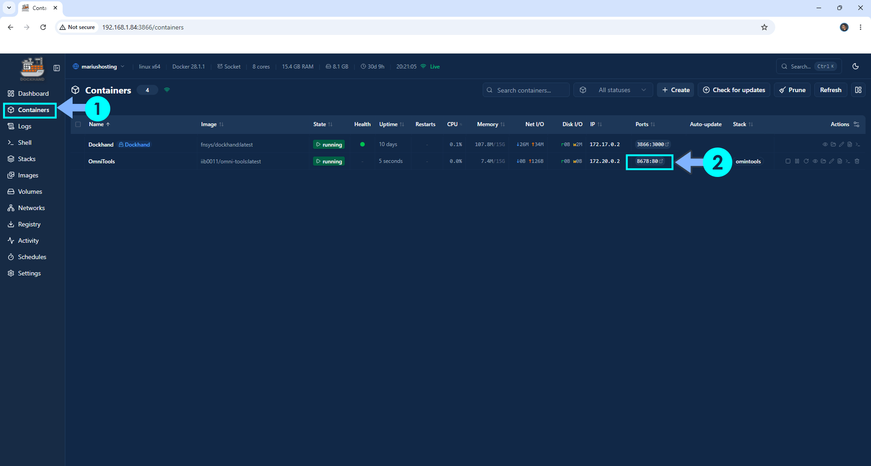The height and width of the screenshot is (466, 871).
Task: Click the Dockhand logo
Action: (x=32, y=69)
